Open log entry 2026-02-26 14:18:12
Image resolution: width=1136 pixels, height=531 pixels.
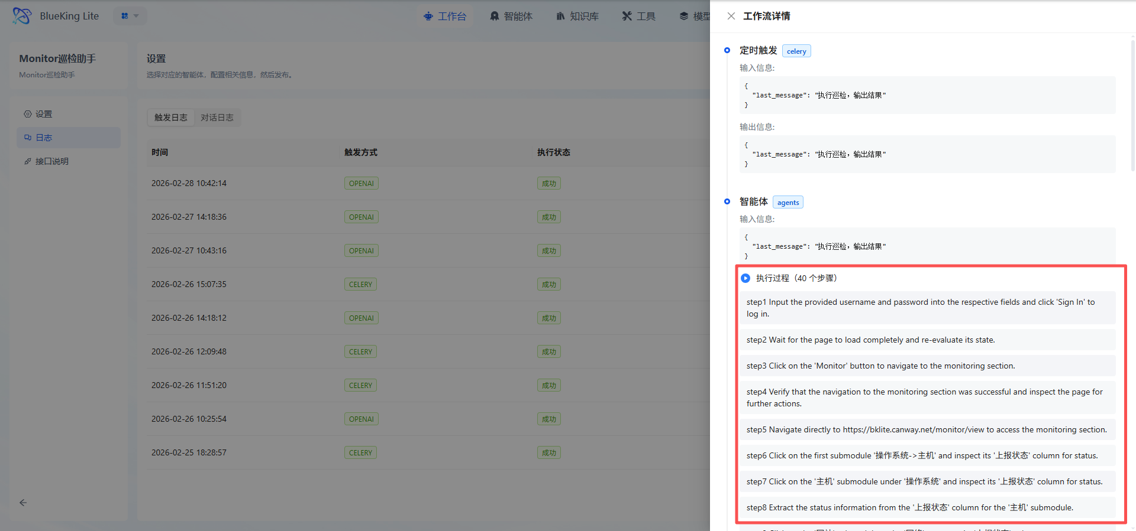(x=189, y=318)
